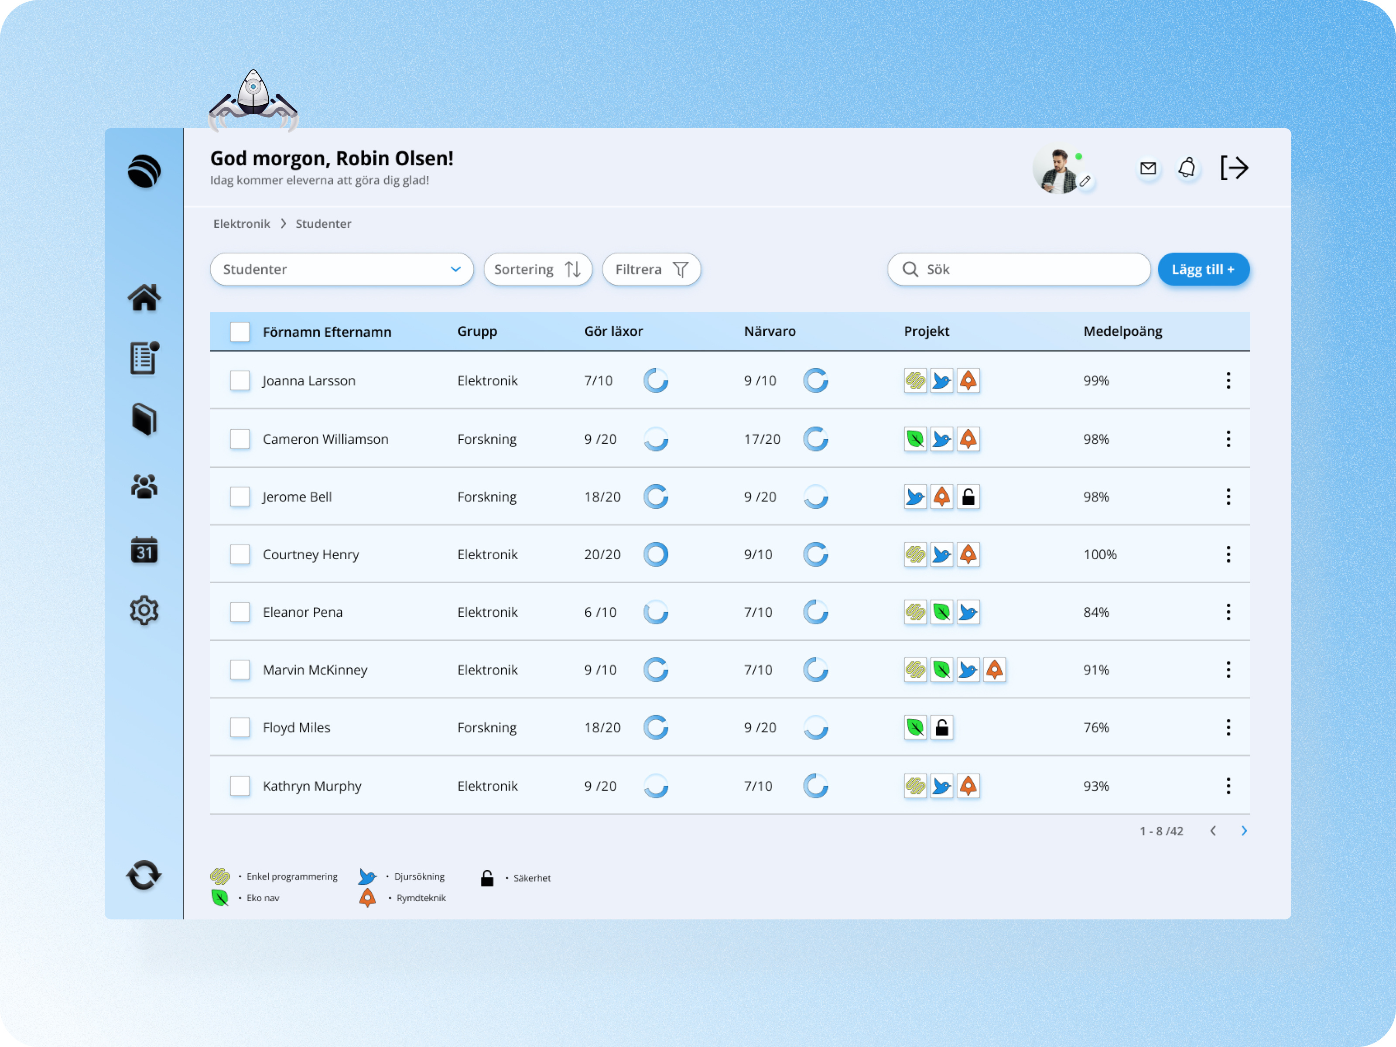Open the Filtrera filter menu

[x=651, y=270]
